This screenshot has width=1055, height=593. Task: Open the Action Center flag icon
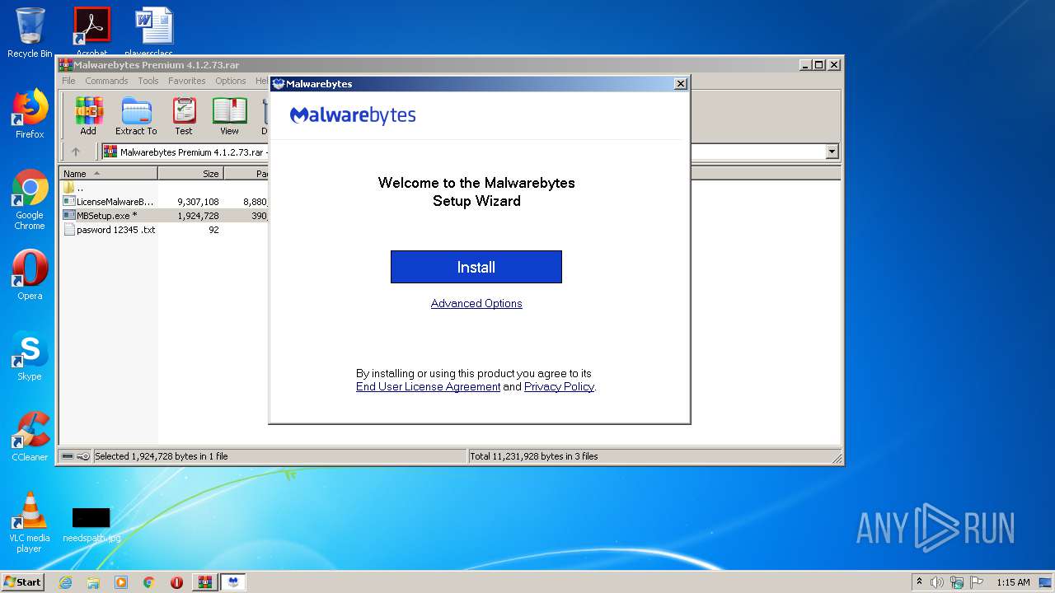(977, 582)
